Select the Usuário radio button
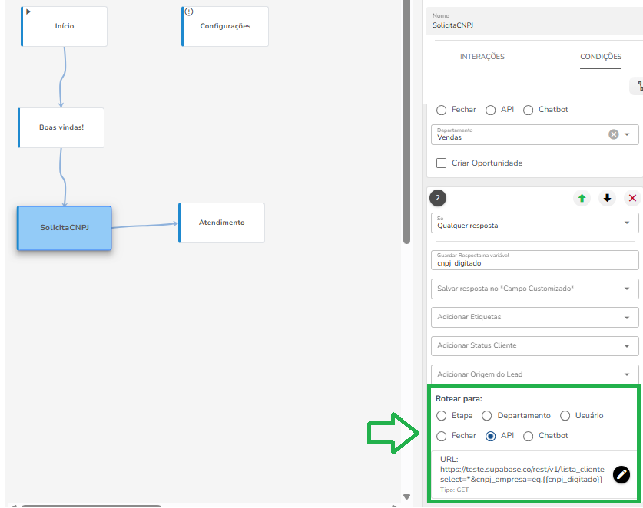Image resolution: width=643 pixels, height=508 pixels. tap(565, 416)
